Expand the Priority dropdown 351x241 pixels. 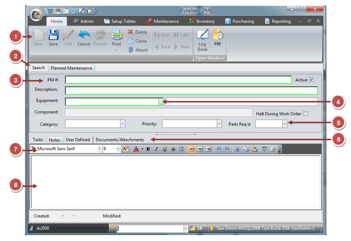click(x=219, y=124)
